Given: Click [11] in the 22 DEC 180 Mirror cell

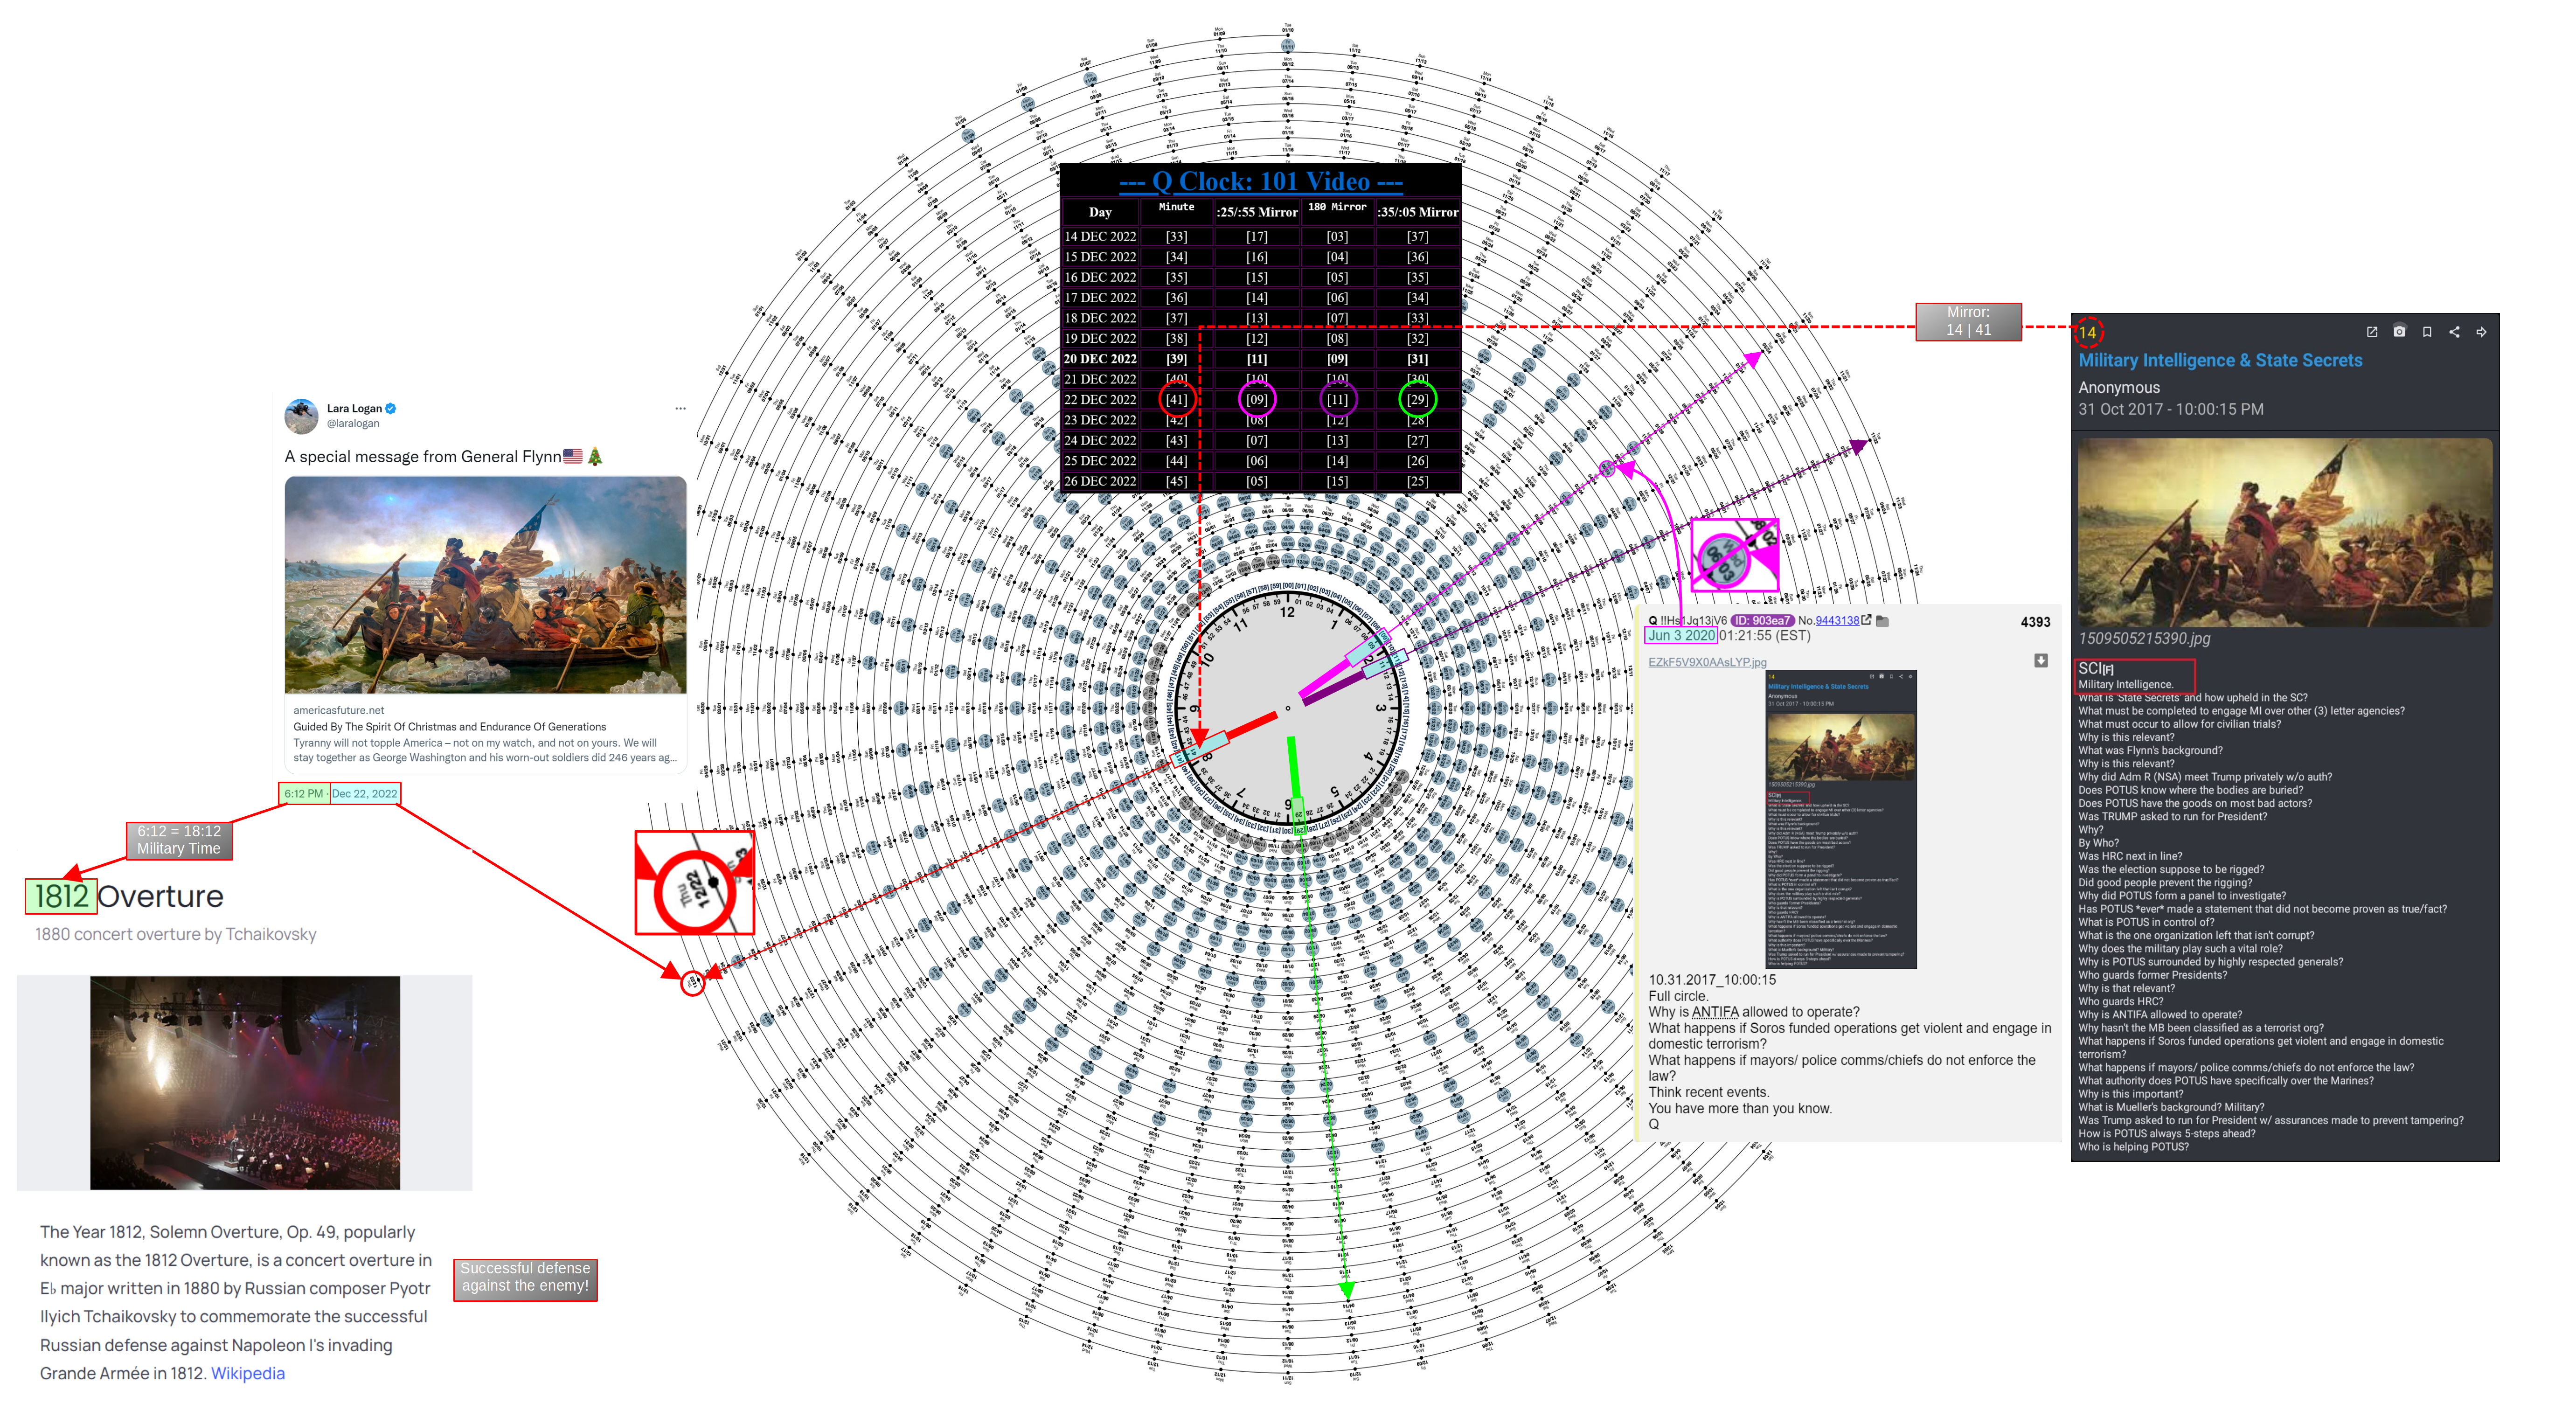Looking at the screenshot, I should pos(1337,400).
